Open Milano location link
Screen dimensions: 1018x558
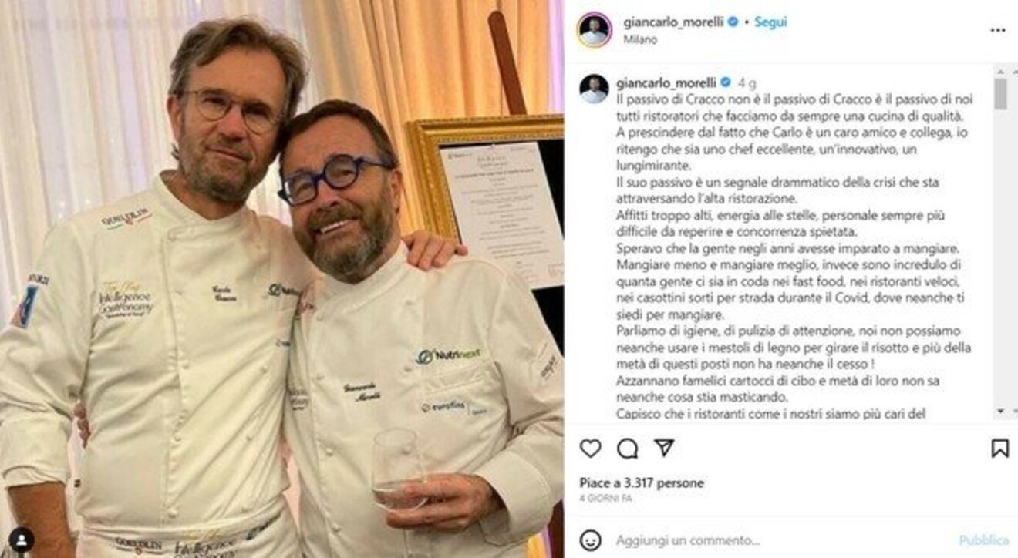[640, 39]
